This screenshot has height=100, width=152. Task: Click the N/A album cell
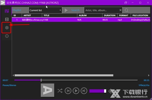point(79,20)
